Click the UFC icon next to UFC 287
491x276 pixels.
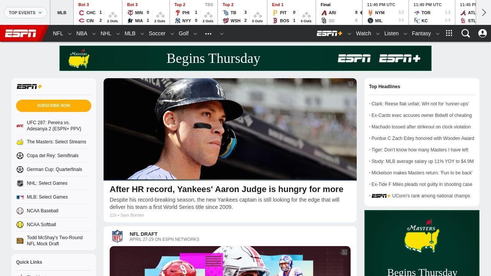(x=20, y=126)
